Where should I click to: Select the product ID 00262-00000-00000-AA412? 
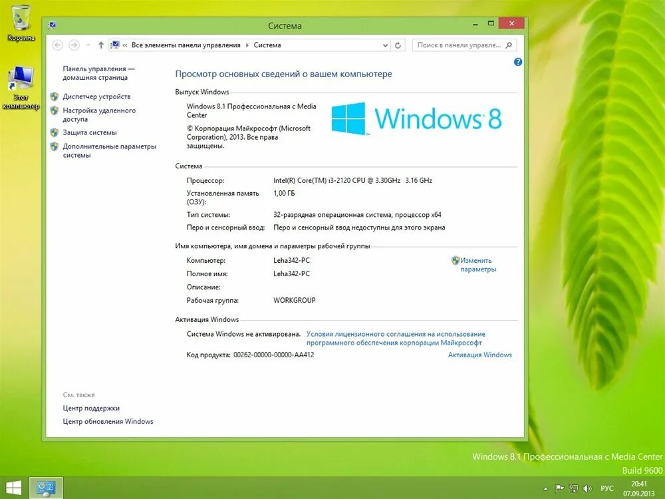[x=273, y=355]
